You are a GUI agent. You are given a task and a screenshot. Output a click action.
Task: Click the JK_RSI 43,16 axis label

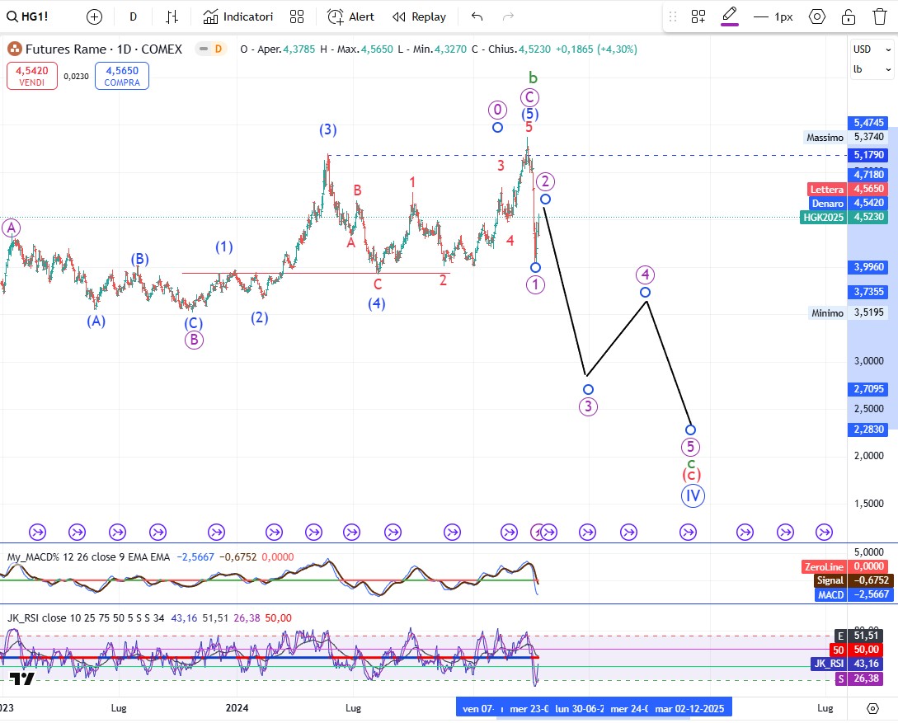pos(846,664)
